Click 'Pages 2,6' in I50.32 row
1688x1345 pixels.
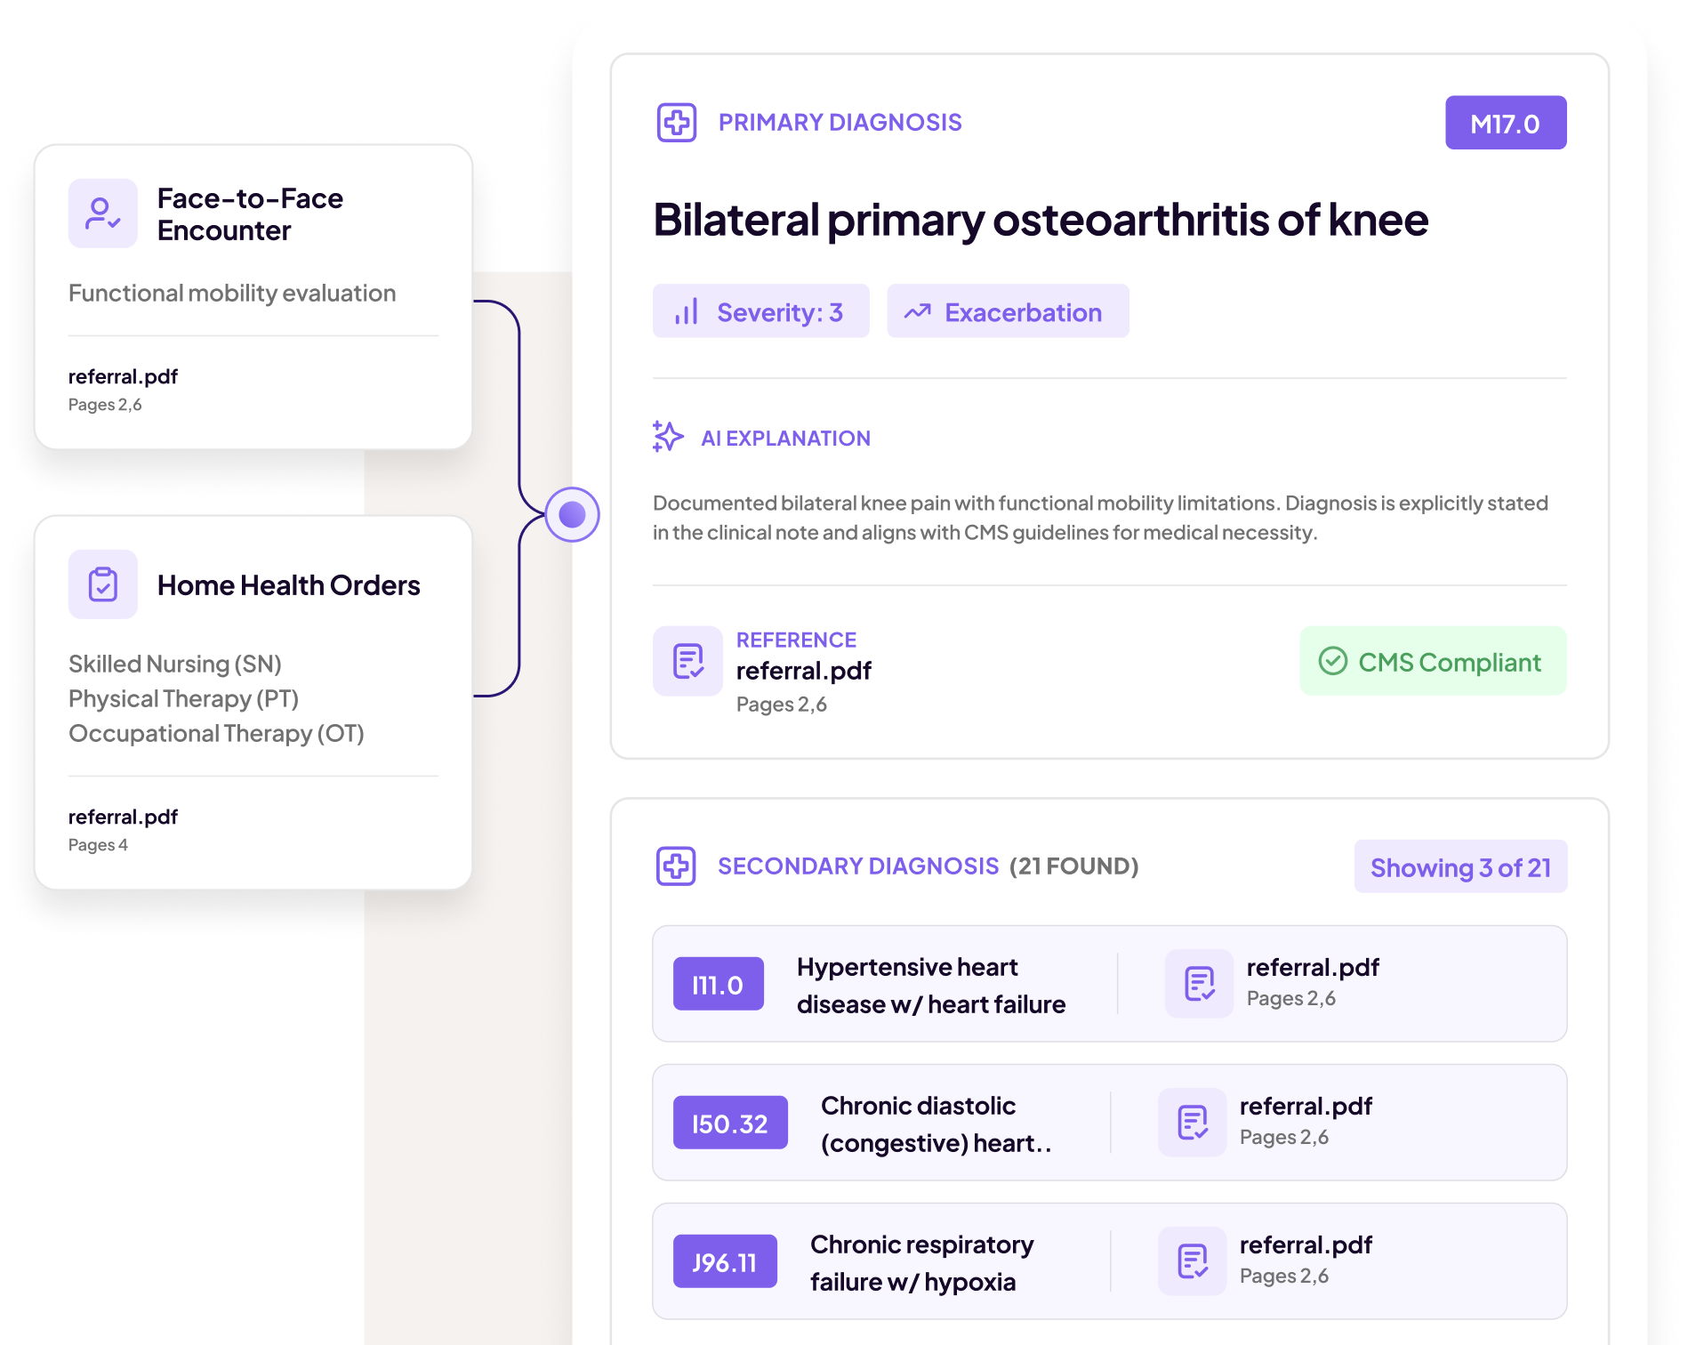[x=1284, y=1138]
